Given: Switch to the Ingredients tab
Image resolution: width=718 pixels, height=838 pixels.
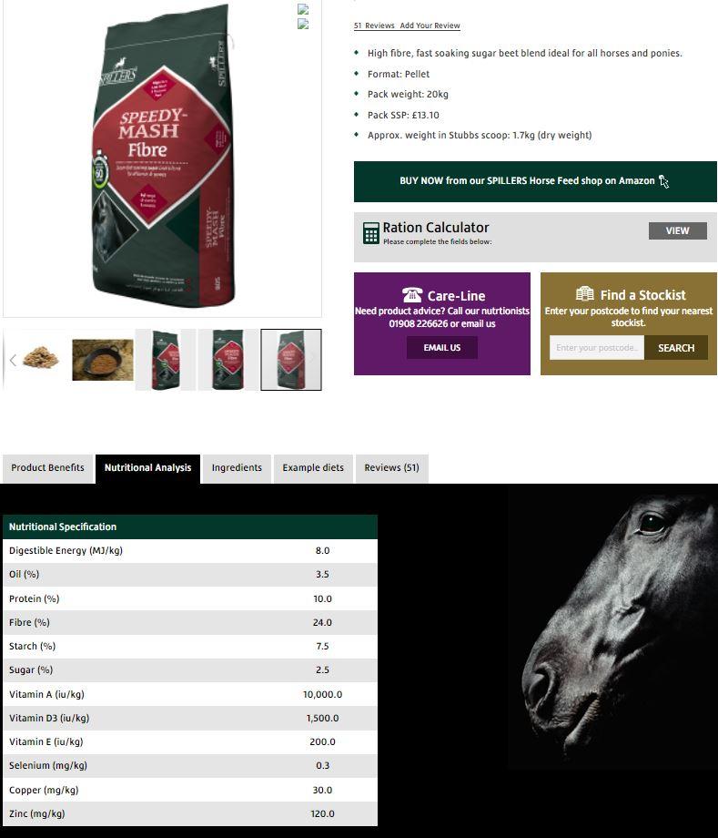Looking at the screenshot, I should click(237, 468).
